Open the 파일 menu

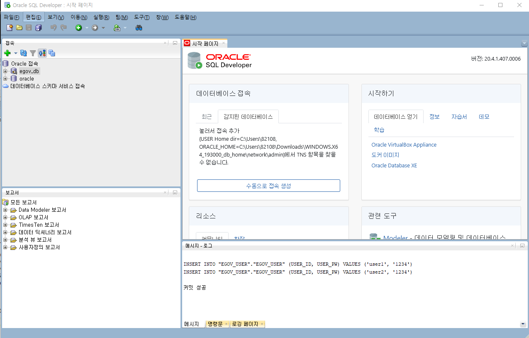point(11,17)
